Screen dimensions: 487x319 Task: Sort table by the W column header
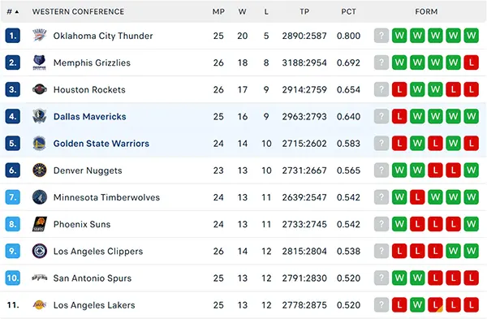pyautogui.click(x=242, y=12)
